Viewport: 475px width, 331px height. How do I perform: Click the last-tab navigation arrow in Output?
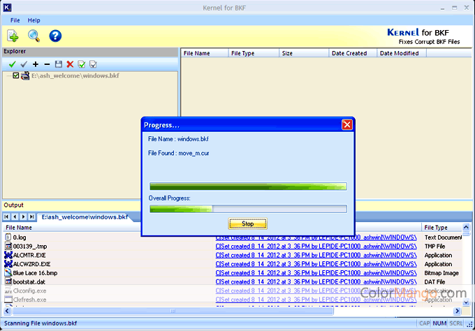32,217
